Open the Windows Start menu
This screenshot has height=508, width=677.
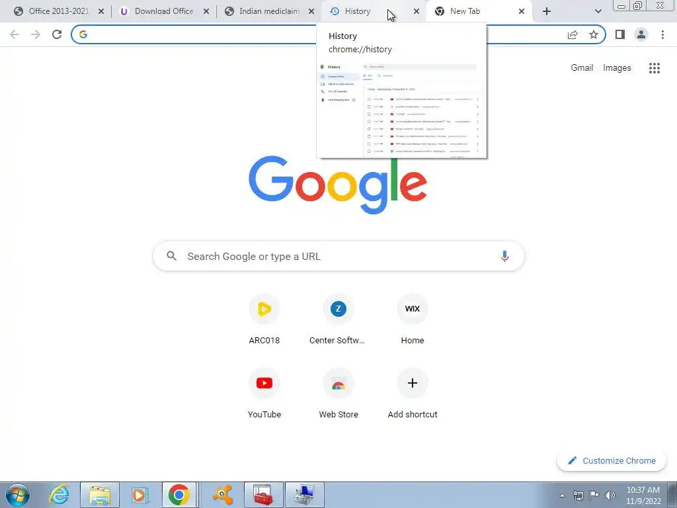coord(17,495)
